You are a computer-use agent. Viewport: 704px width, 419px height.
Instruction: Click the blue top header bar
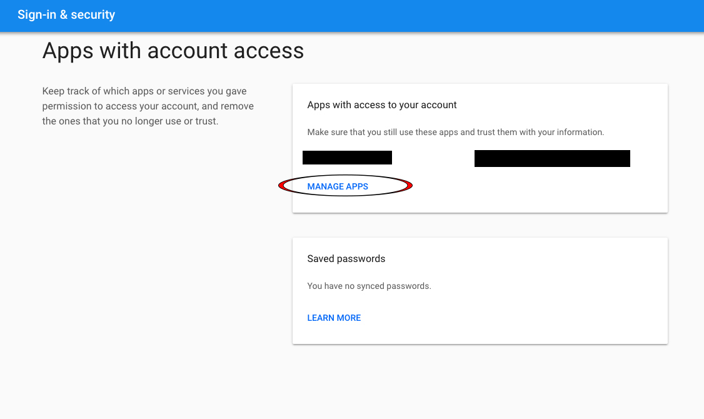[x=352, y=16]
